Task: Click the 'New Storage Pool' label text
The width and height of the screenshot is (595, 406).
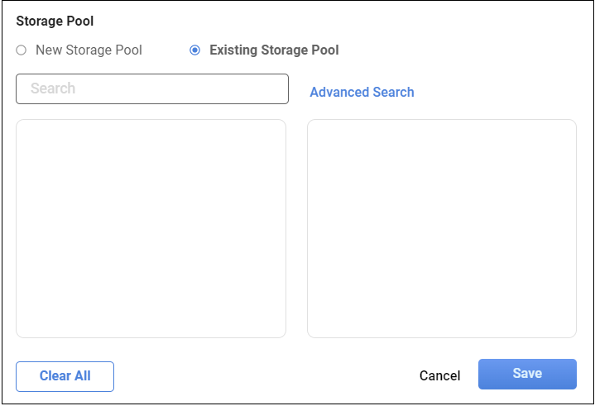Action: click(x=89, y=50)
